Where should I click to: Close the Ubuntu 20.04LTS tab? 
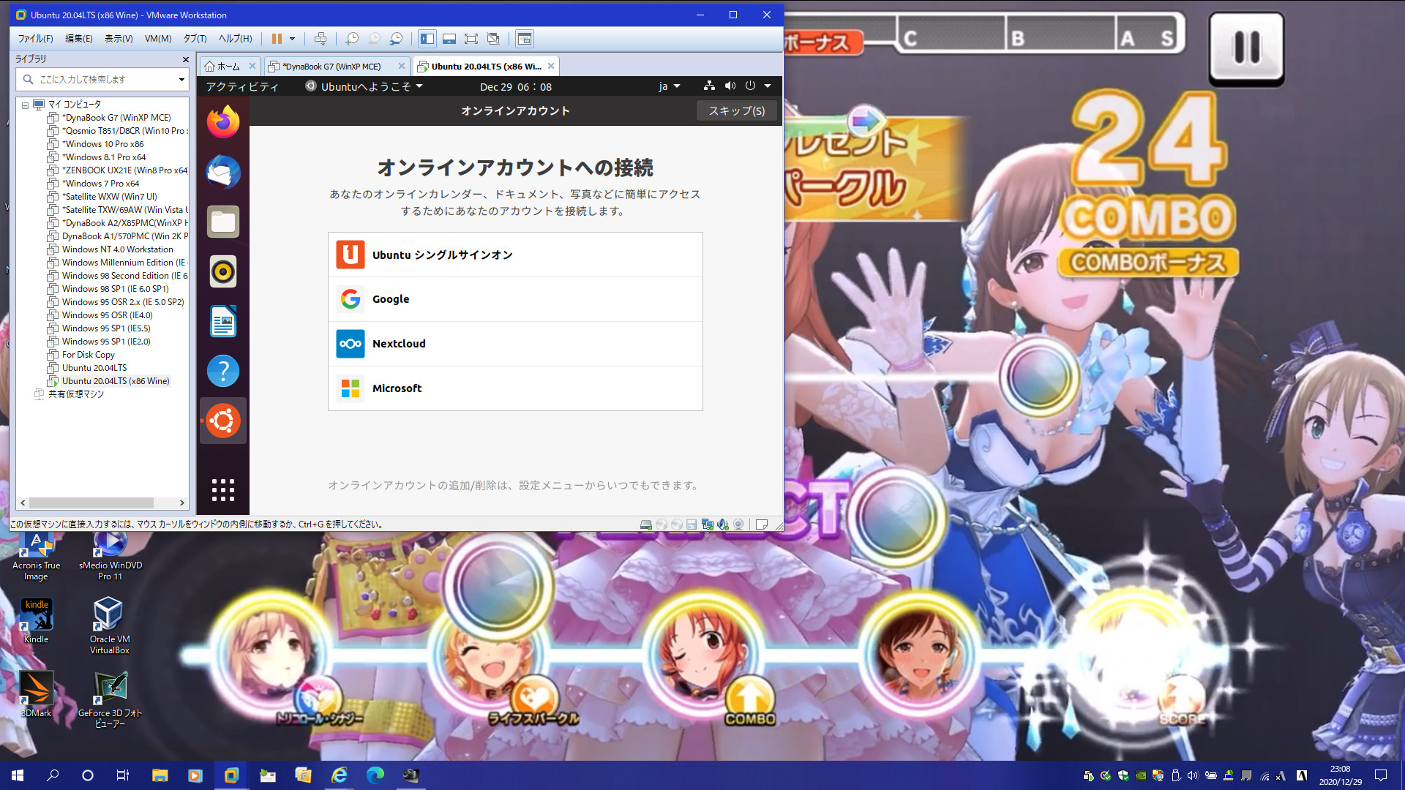(551, 67)
